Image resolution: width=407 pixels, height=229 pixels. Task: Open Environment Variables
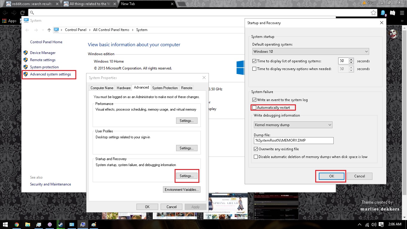coord(182,190)
